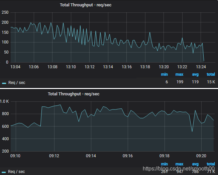
Task: Click the '13:20' time axis label
Action: pos(164,67)
